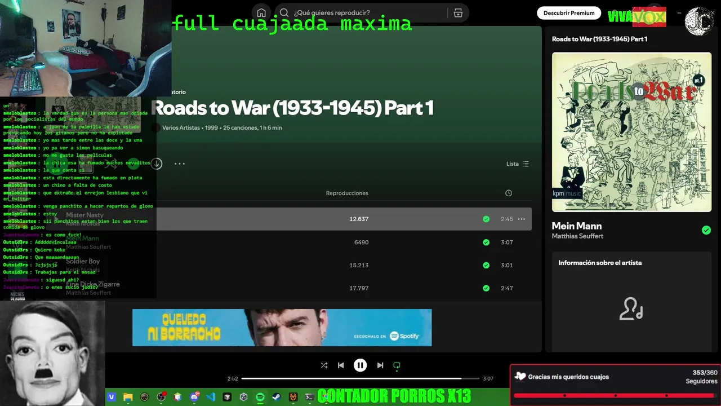Open the round yellow-ringed app in taskbar

click(x=144, y=398)
